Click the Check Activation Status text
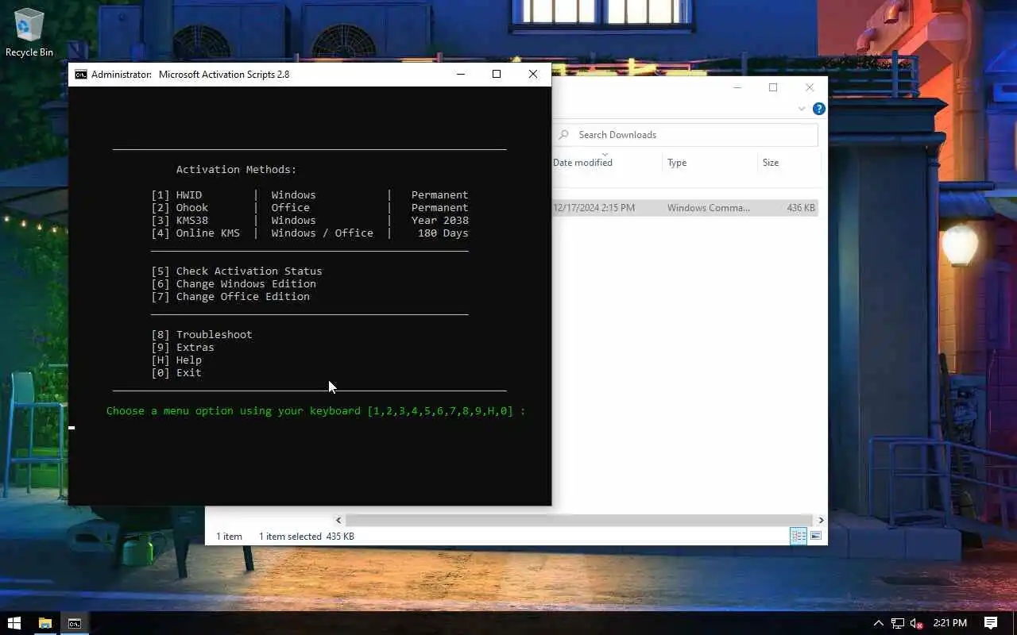Image resolution: width=1017 pixels, height=635 pixels. [x=249, y=271]
